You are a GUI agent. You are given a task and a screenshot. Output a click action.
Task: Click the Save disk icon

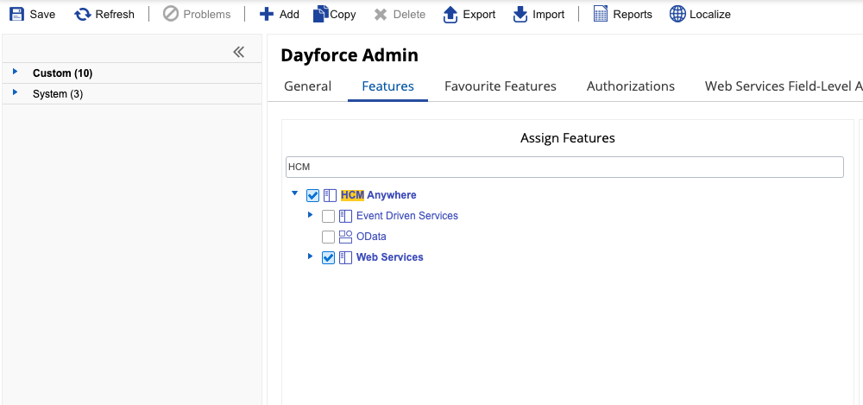click(16, 14)
